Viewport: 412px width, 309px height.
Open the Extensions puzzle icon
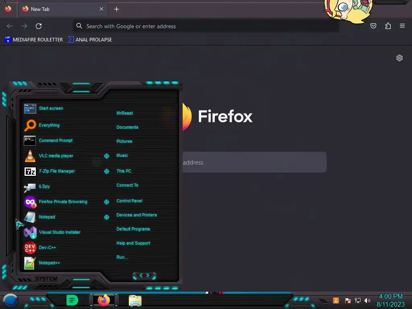point(388,26)
